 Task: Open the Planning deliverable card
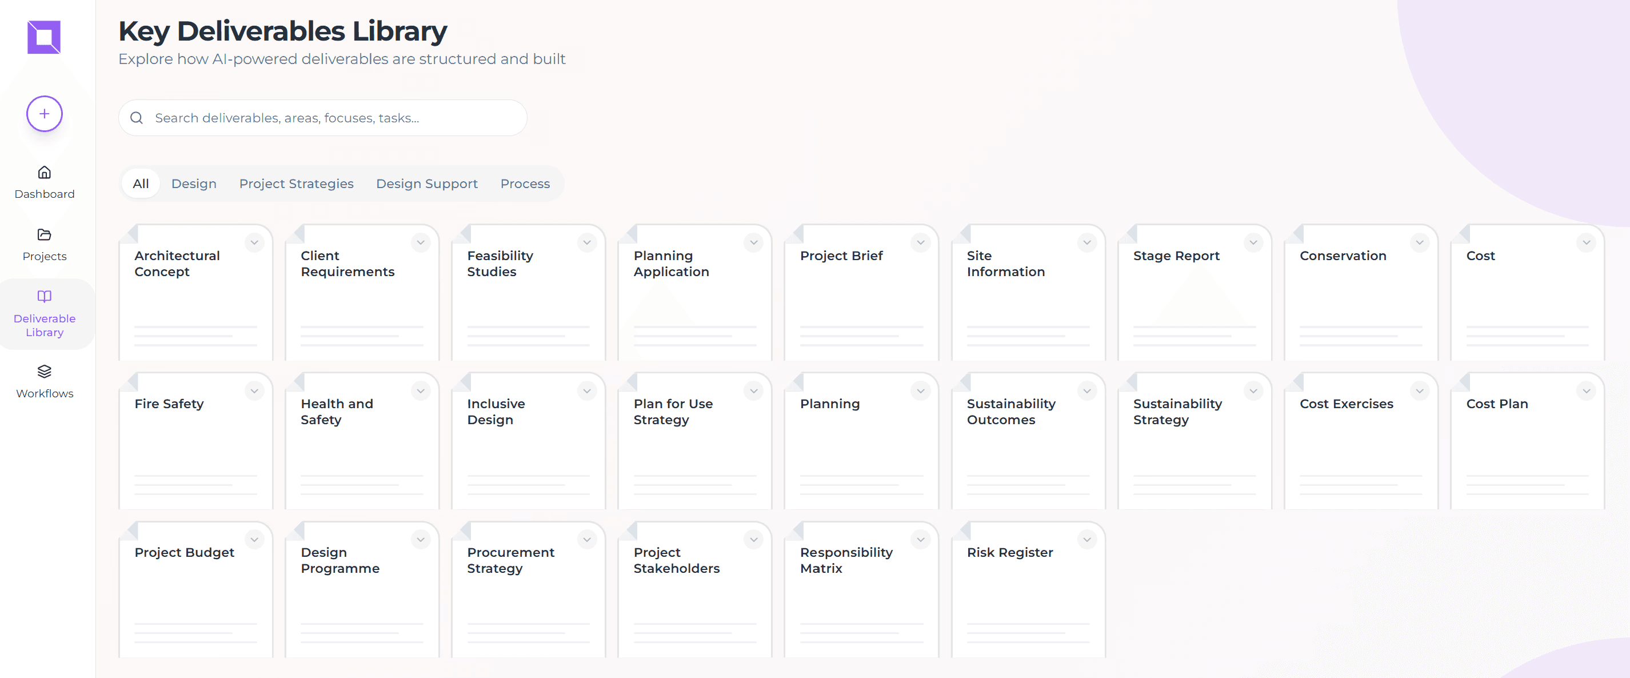tap(861, 441)
